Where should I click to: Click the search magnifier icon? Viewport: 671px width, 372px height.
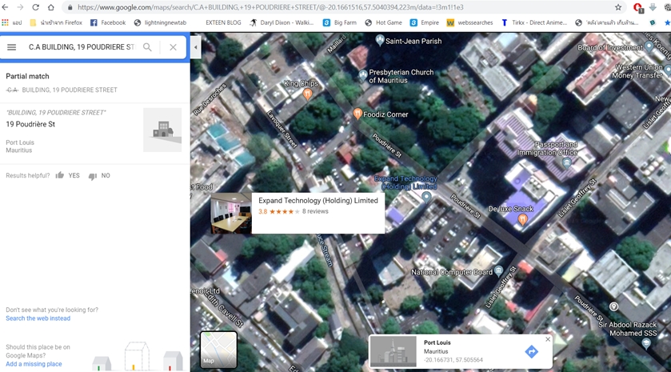pos(147,47)
